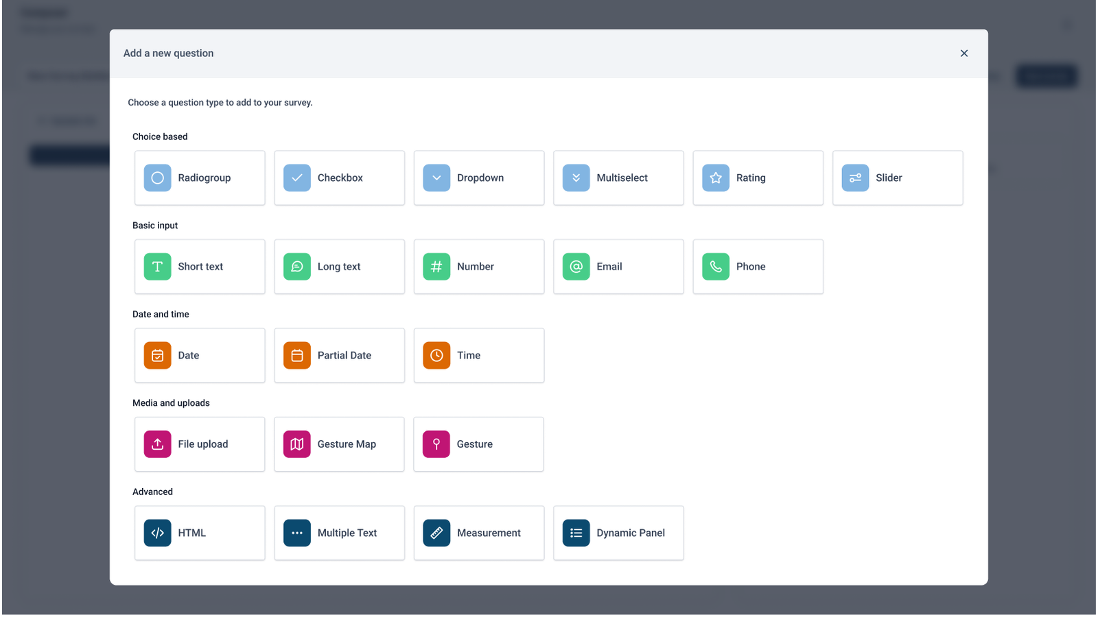Click the Number hash icon

coord(436,267)
